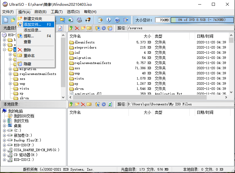Click the local path field showing My ISO Files
Screen dimensions: 235x173
click(x=181, y=104)
